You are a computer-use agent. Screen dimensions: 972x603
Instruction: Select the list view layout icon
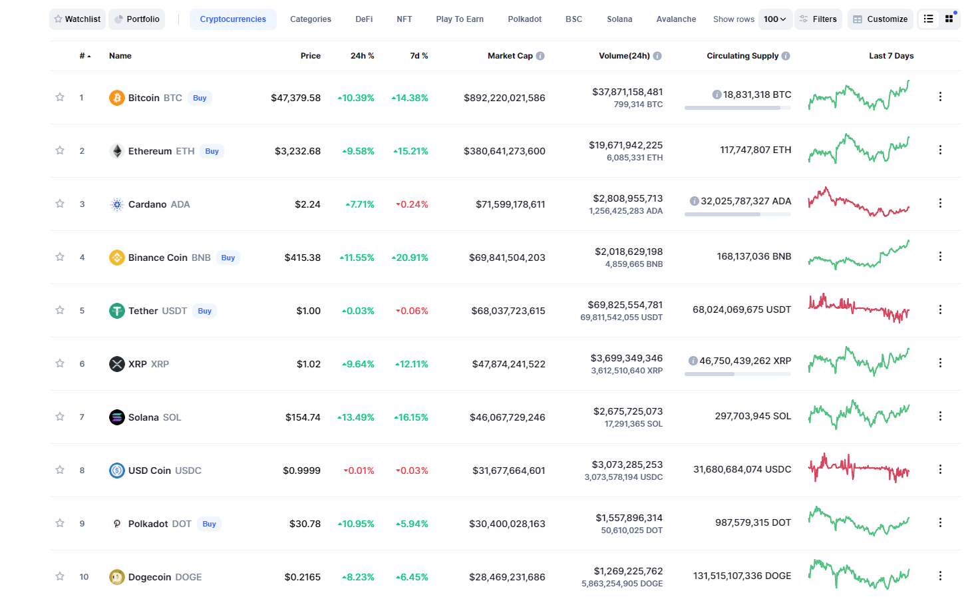[928, 19]
